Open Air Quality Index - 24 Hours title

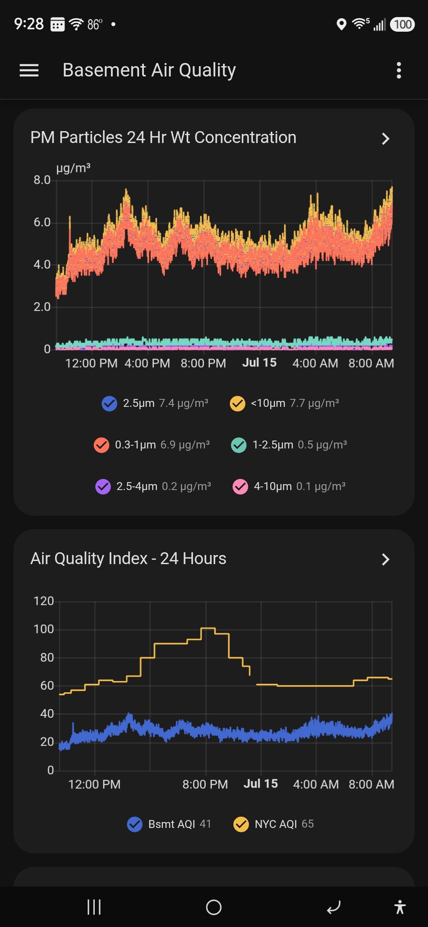tap(128, 559)
